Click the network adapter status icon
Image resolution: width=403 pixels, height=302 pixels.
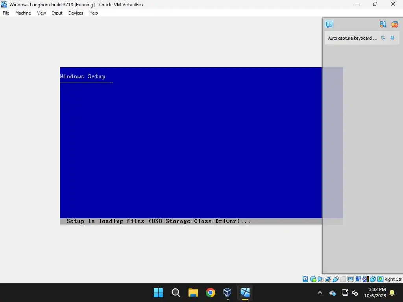(328, 279)
